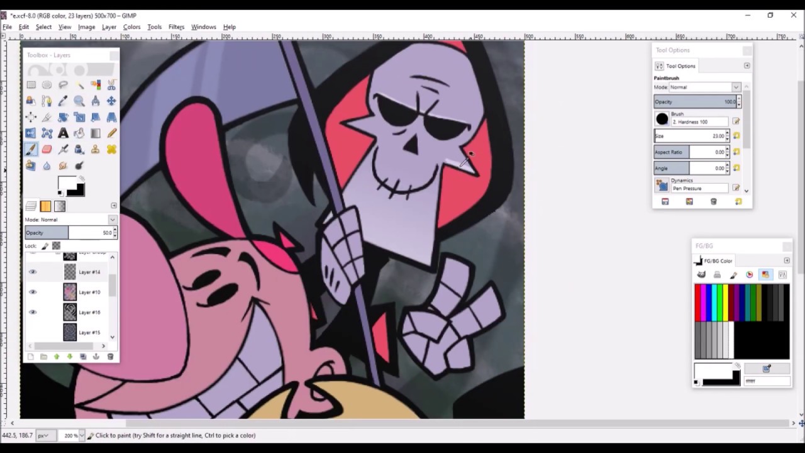805x453 pixels.
Task: Select the Blend gradient tool
Action: [96, 133]
